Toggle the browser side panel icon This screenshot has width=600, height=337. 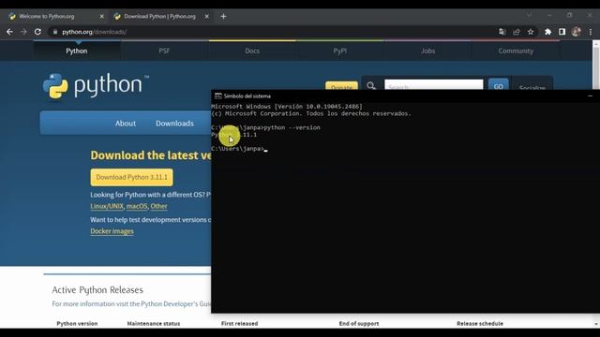click(x=562, y=32)
